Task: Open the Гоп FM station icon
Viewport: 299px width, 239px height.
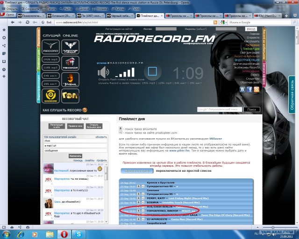Action: (x=71, y=96)
